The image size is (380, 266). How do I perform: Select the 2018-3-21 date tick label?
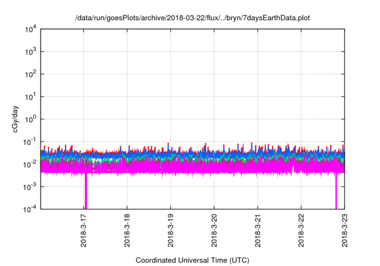258,230
